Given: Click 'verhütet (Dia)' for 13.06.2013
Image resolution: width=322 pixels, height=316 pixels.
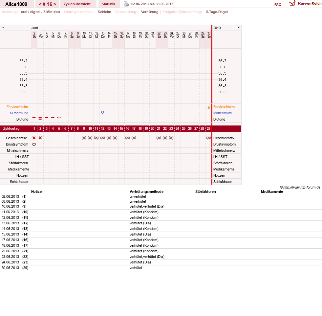Looking at the screenshot, I should (140, 223).
